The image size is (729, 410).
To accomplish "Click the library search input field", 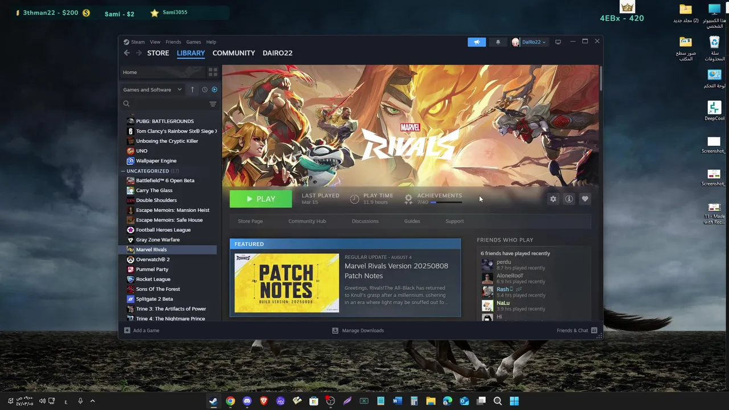I will coord(169,104).
